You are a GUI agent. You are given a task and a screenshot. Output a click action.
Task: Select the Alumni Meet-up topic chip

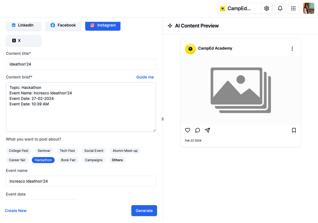125,151
